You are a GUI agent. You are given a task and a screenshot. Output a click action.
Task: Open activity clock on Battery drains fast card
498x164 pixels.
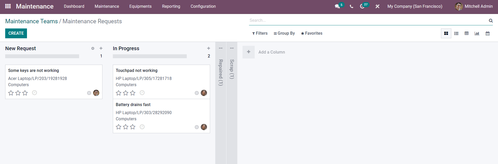pyautogui.click(x=142, y=127)
